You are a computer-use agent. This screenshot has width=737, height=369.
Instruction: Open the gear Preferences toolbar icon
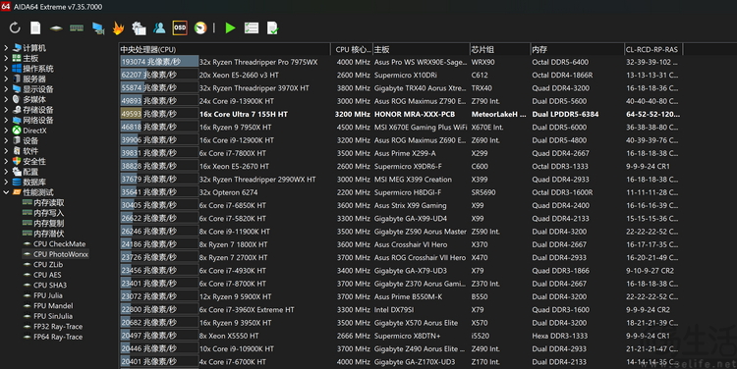pos(139,28)
